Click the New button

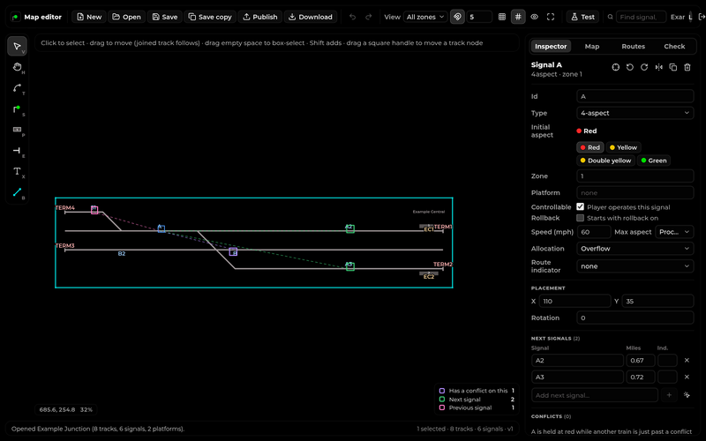89,17
